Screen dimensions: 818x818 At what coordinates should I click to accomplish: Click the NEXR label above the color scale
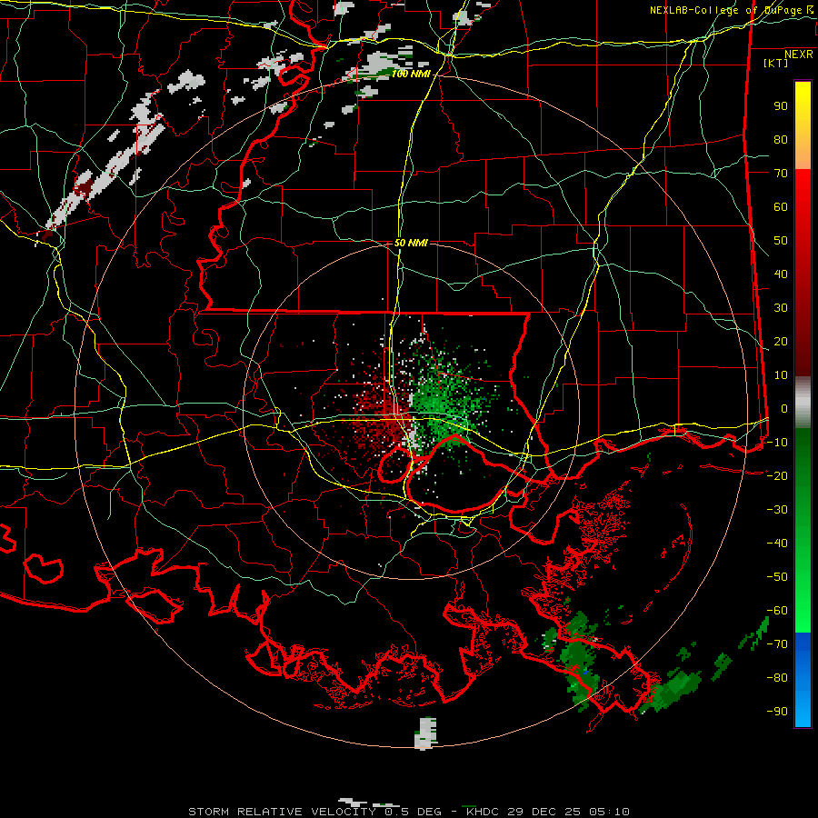[799, 55]
